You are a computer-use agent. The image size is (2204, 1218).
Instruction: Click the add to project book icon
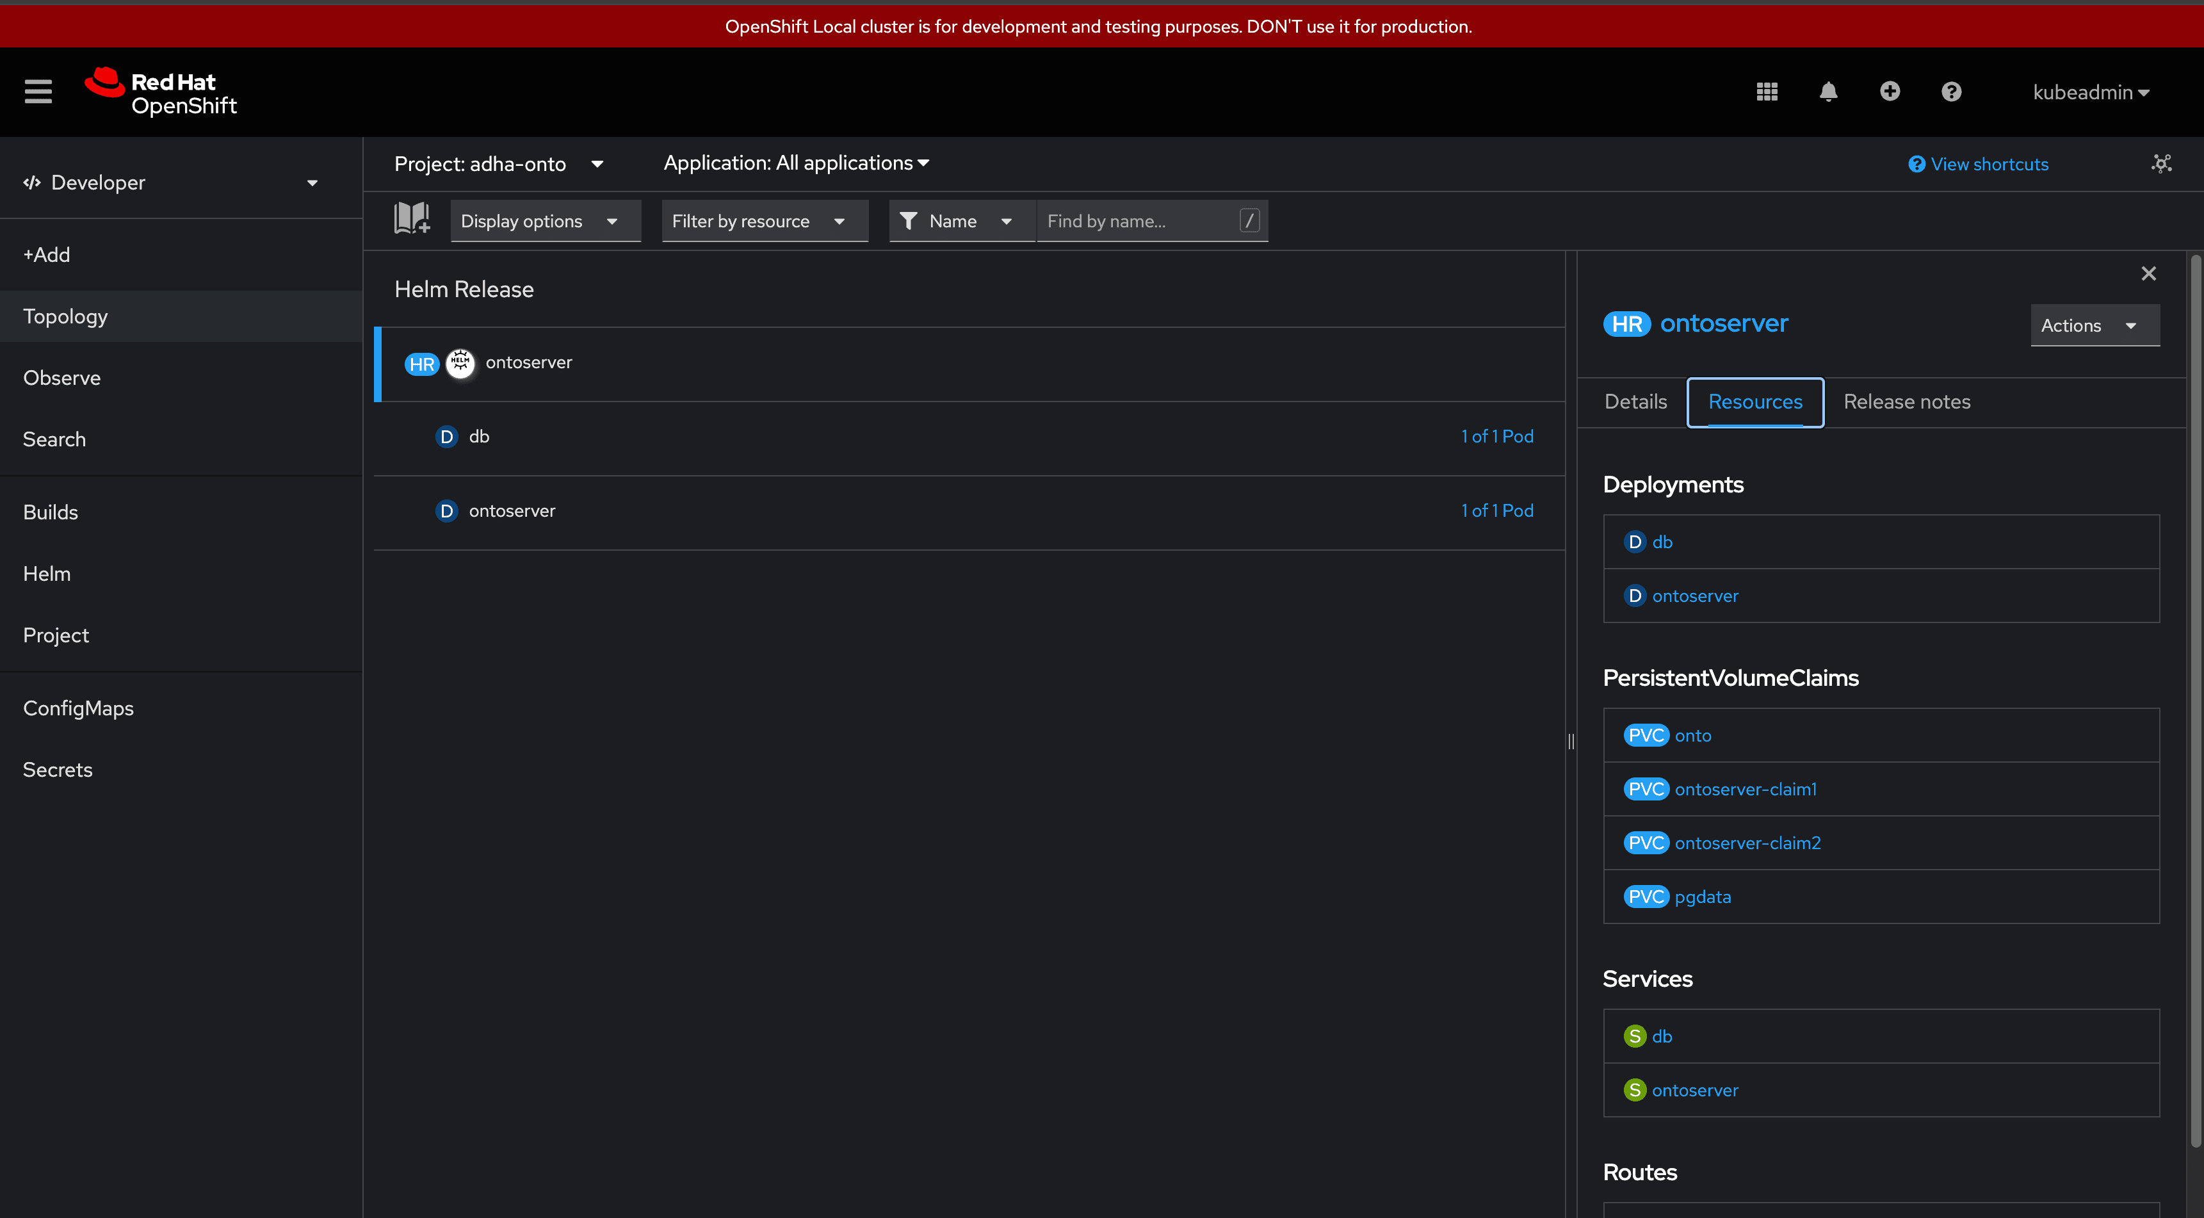412,219
